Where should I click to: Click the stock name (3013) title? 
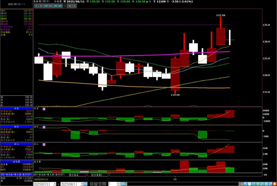(42, 1)
